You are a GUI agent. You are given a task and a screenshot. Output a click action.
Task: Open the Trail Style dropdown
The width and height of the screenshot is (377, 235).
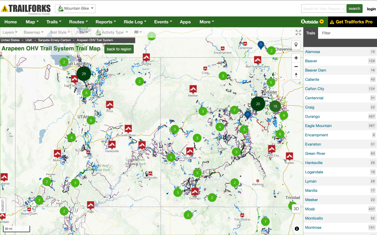tap(60, 32)
